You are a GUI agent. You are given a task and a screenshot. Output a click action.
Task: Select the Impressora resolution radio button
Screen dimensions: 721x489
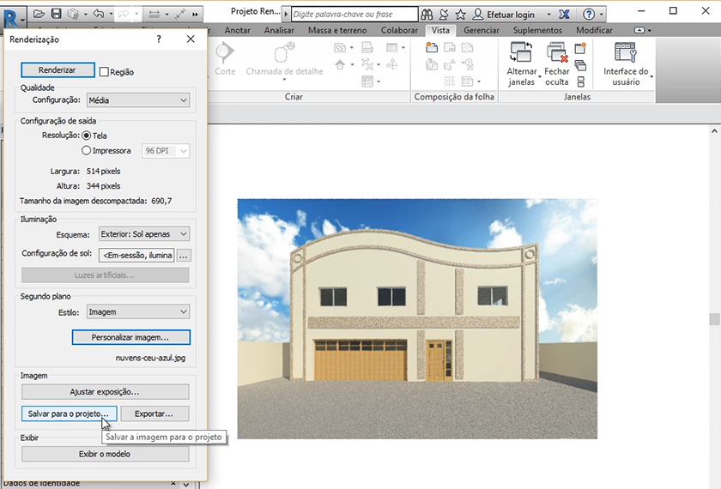(86, 151)
